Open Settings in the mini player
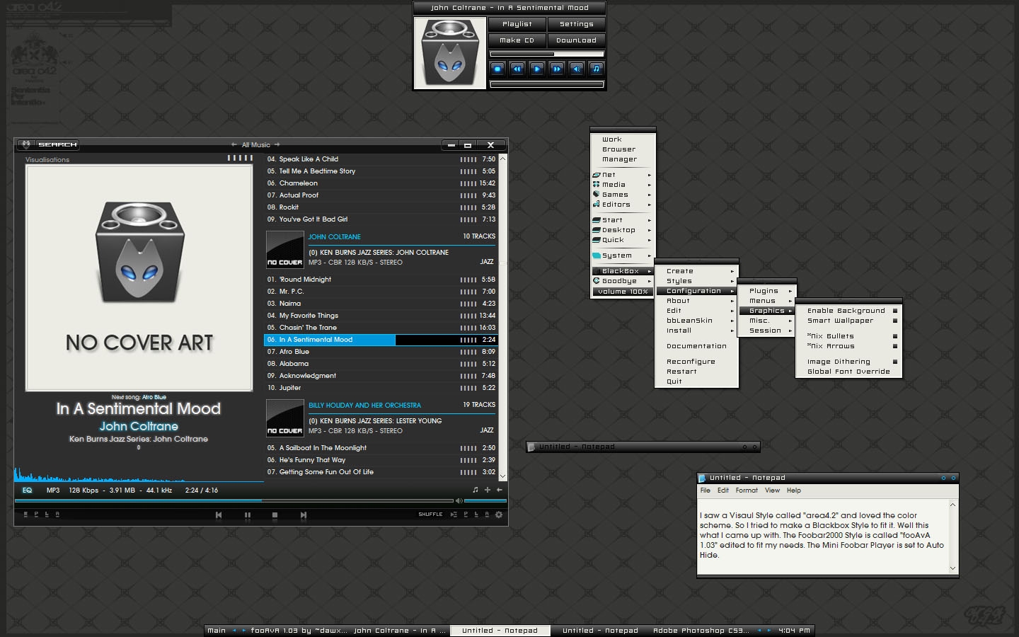This screenshot has height=637, width=1019. coord(576,24)
